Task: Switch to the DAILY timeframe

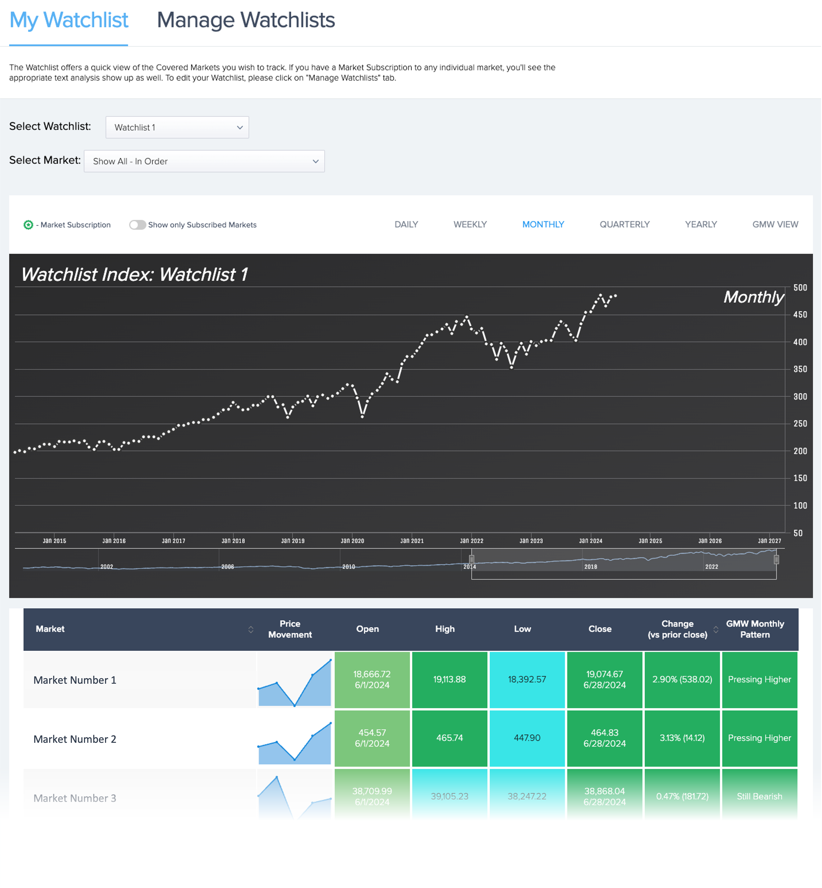Action: 406,225
